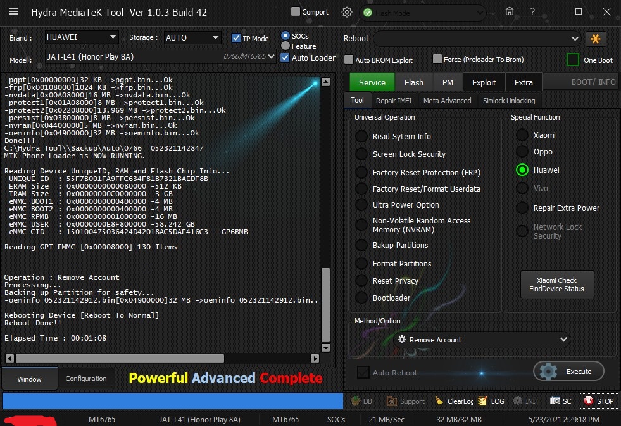621x426 pixels.
Task: Open settings via the gear icon
Action: [347, 12]
